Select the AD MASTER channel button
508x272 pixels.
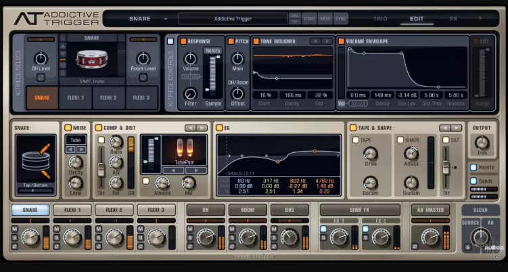coord(430,210)
